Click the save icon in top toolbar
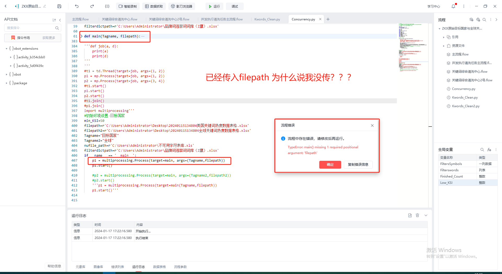Image resolution: width=502 pixels, height=274 pixels. [x=59, y=6]
